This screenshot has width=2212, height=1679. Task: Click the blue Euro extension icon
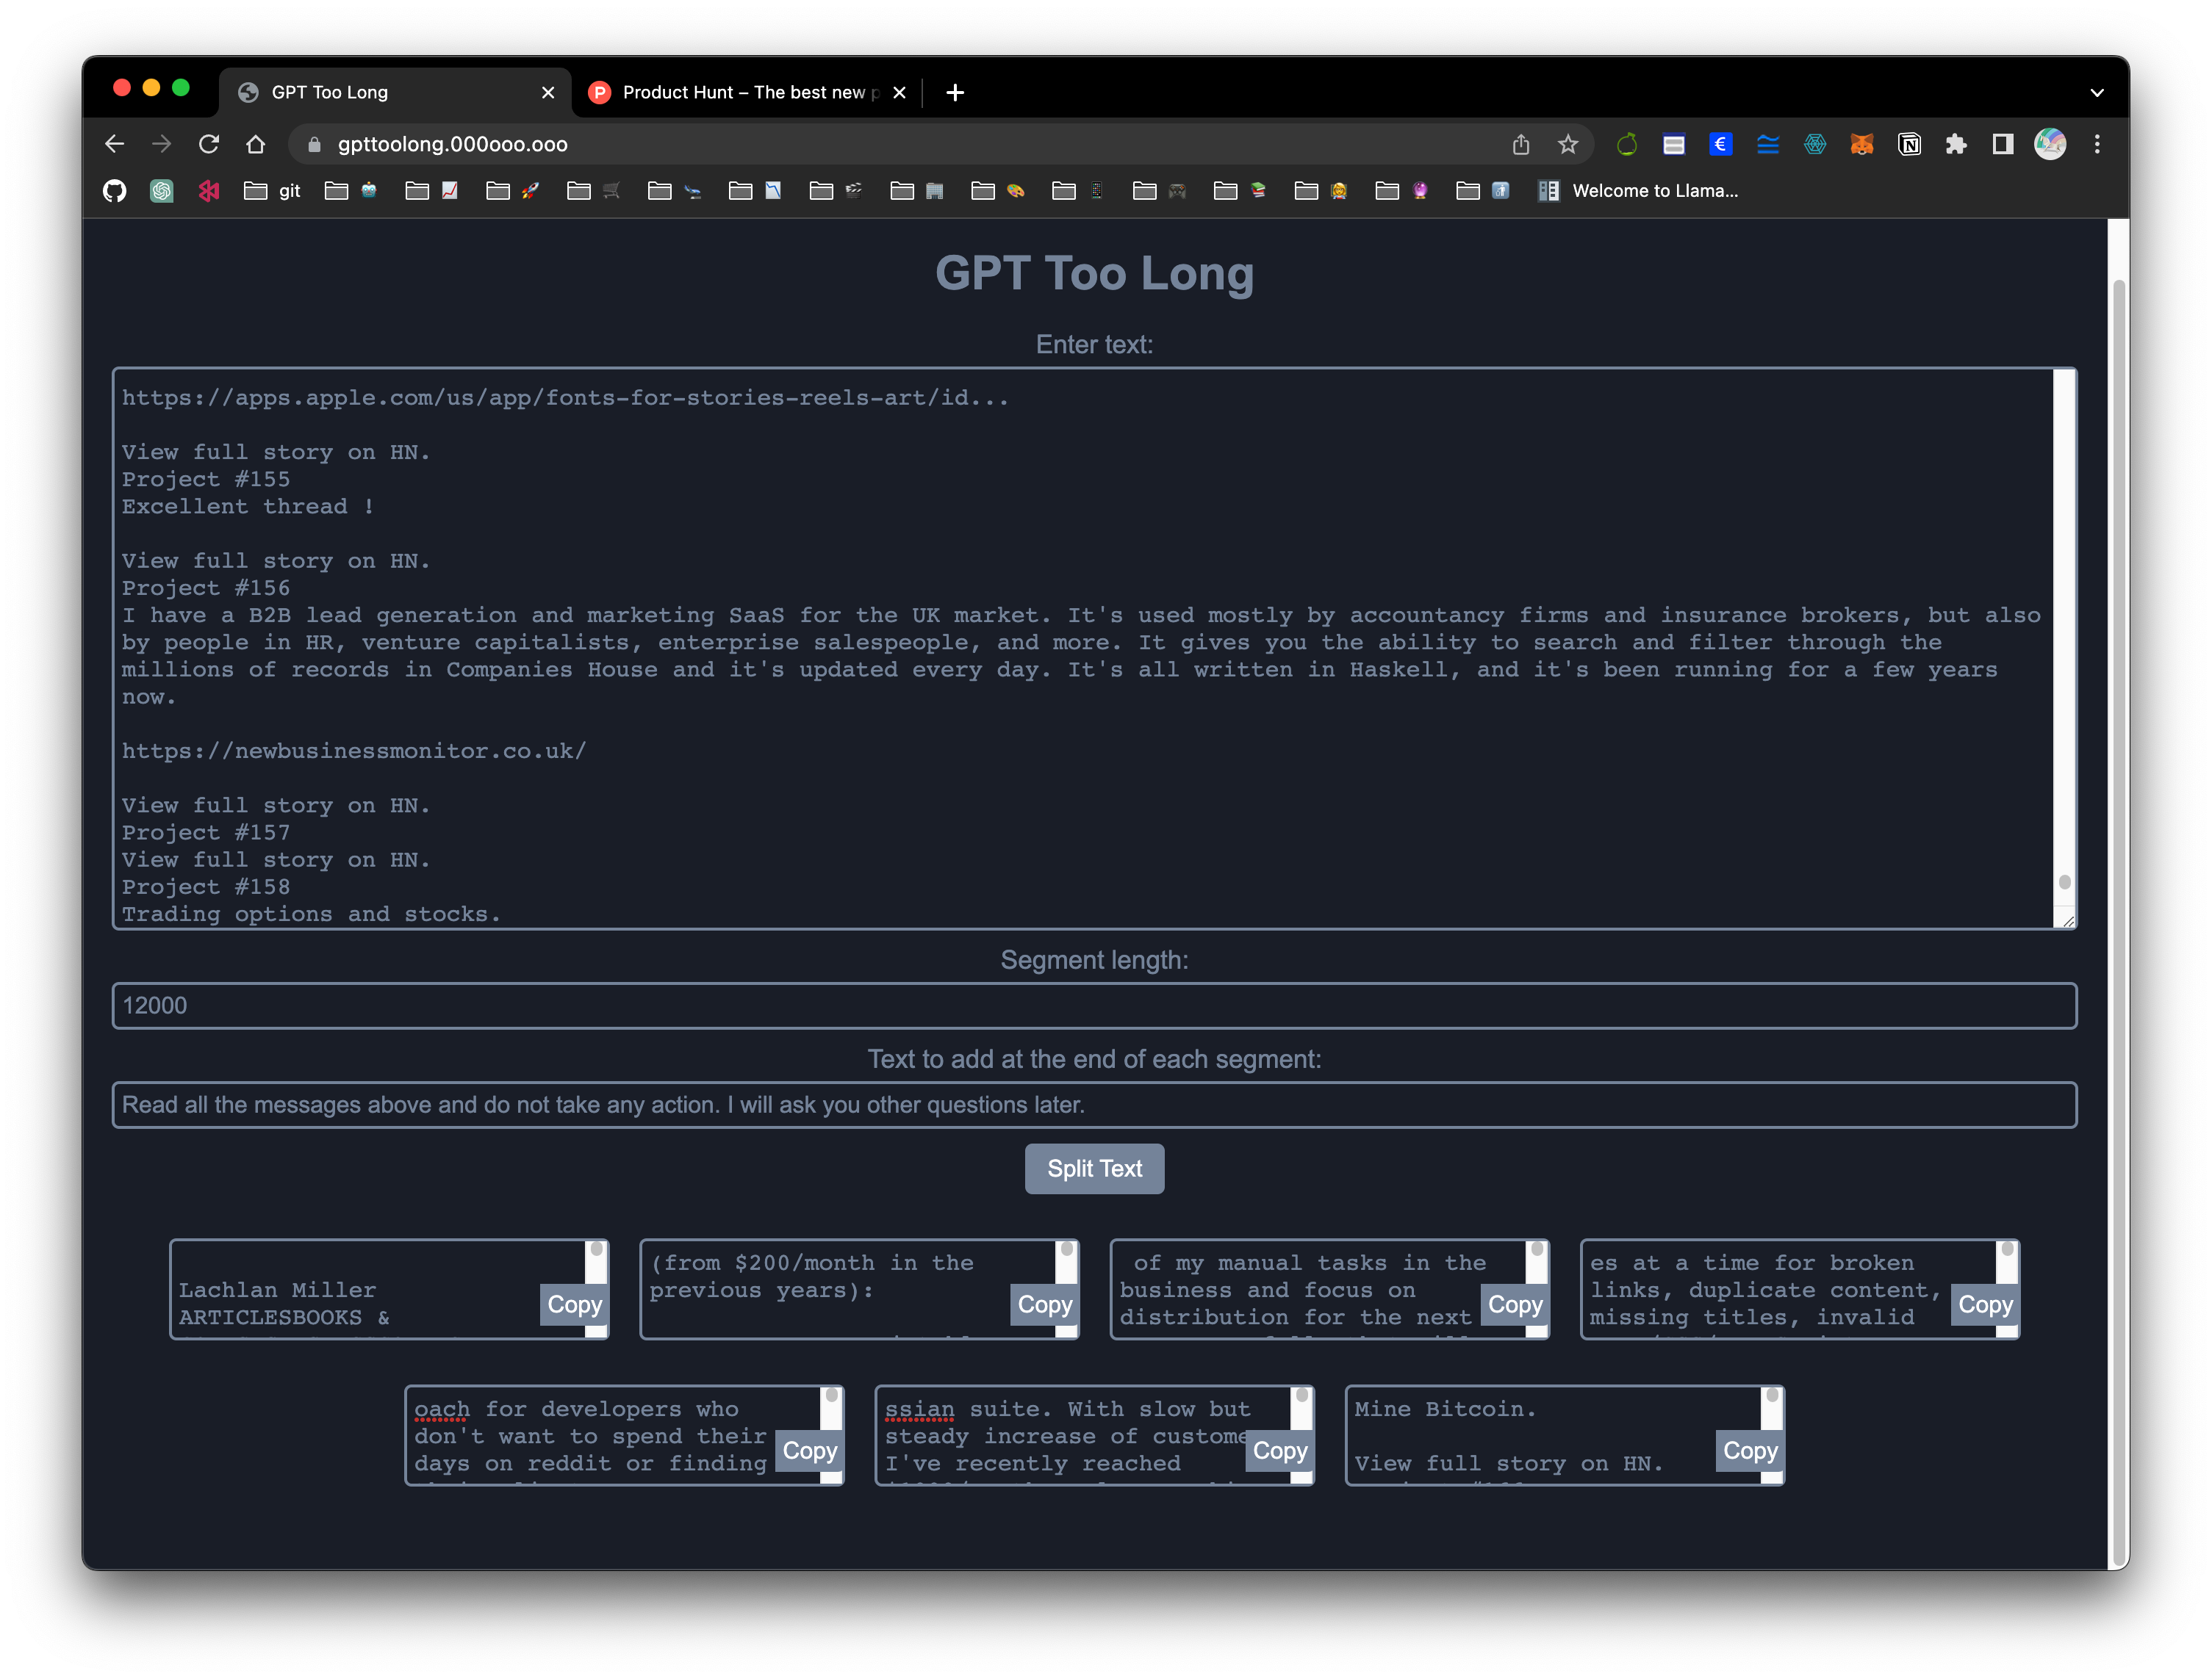(1720, 144)
